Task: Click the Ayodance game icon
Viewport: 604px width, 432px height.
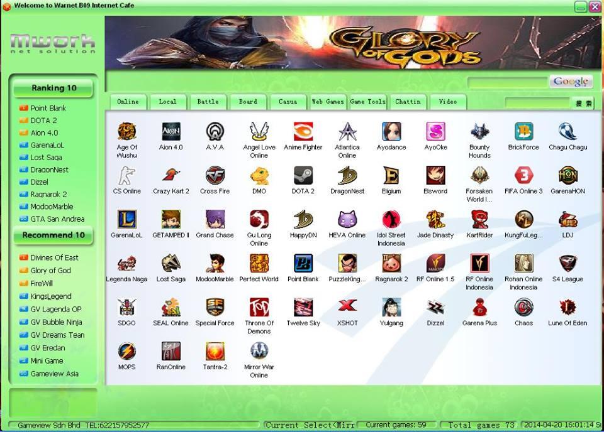Action: (391, 131)
